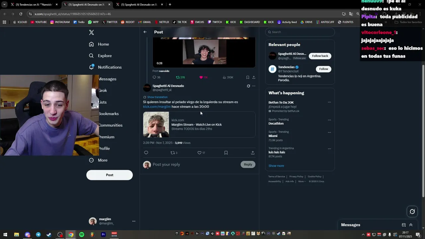The width and height of the screenshot is (425, 239).
Task: Open File Explorer from the taskbar
Action: (16, 235)
